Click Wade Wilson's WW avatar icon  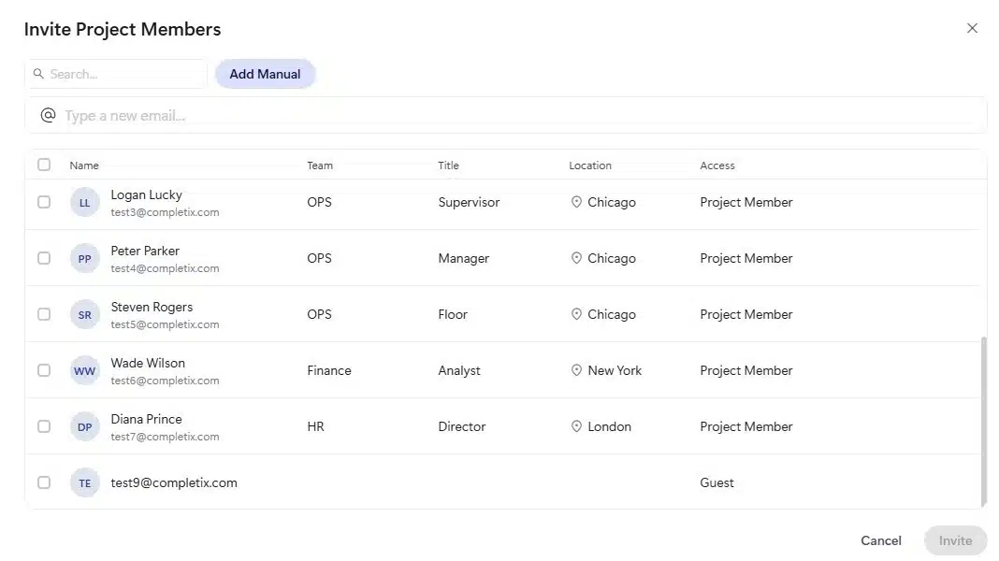pos(84,369)
